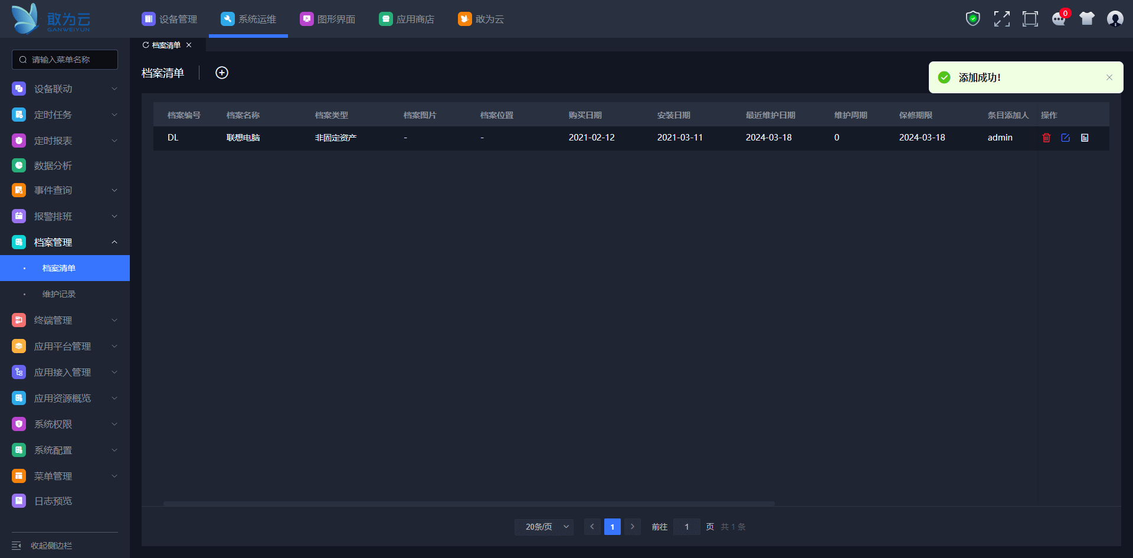Open the security shield icon
Image resolution: width=1133 pixels, height=558 pixels.
point(973,19)
